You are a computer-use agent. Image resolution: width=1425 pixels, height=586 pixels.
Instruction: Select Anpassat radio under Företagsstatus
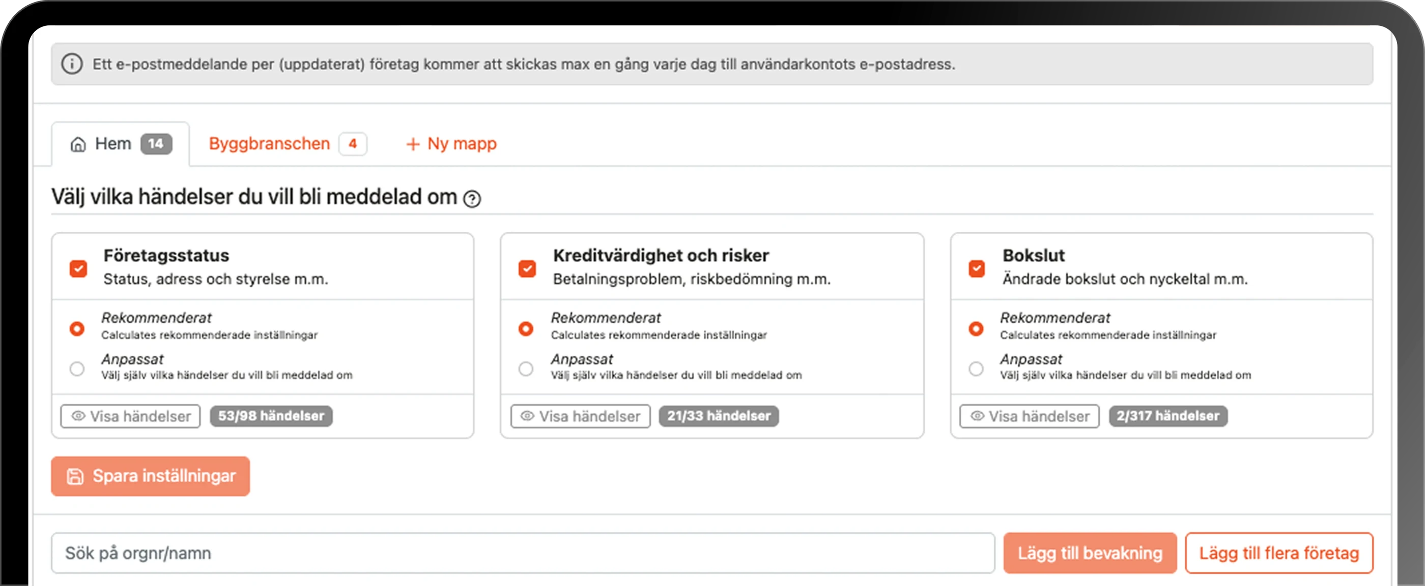click(x=77, y=368)
